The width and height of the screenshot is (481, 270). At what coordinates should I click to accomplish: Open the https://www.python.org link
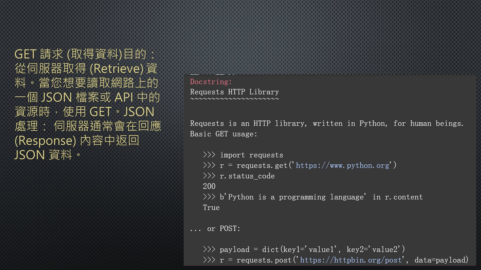click(342, 166)
